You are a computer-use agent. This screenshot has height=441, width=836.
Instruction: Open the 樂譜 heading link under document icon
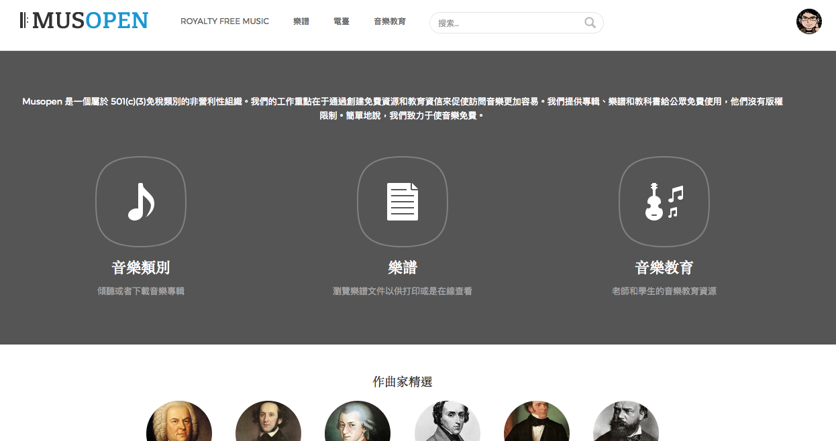(403, 268)
